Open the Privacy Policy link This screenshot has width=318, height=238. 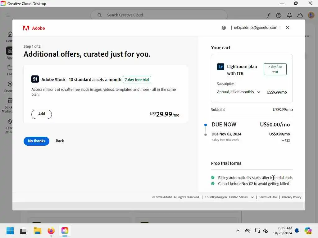pyautogui.click(x=291, y=197)
